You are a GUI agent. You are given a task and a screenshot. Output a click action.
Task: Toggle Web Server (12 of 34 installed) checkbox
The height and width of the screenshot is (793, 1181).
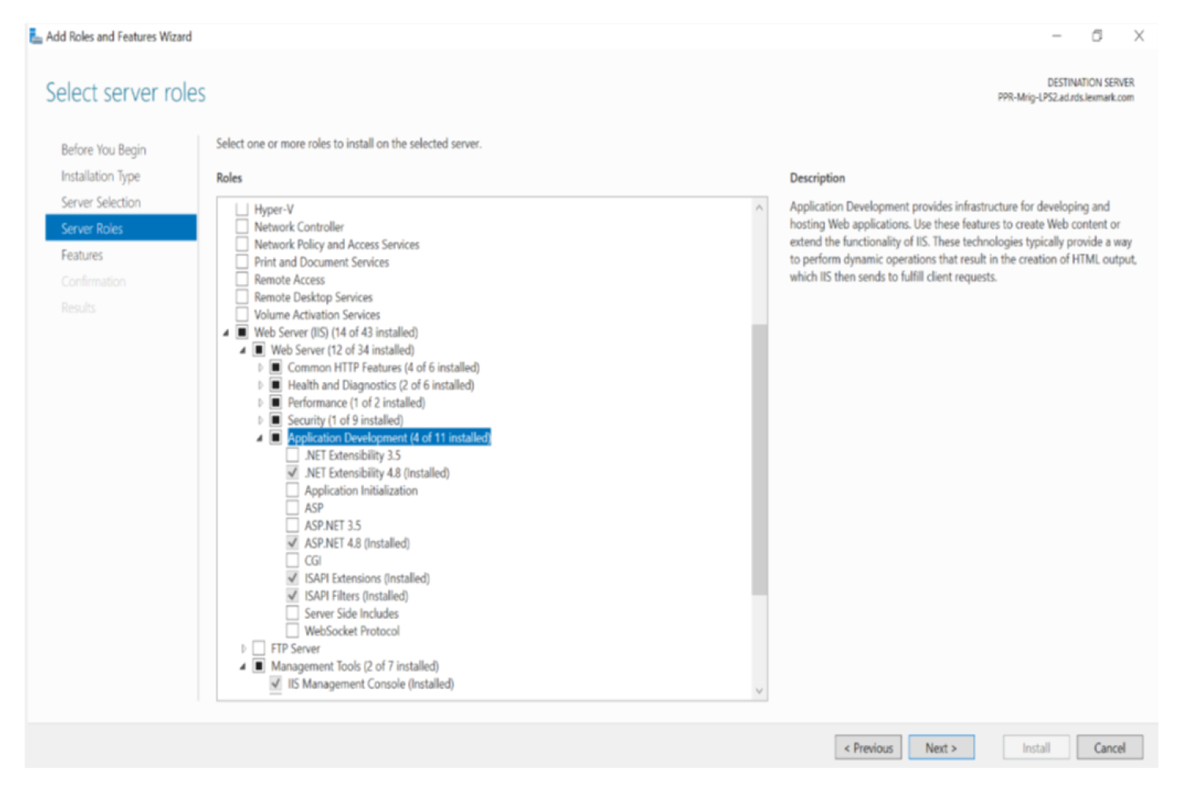(259, 350)
